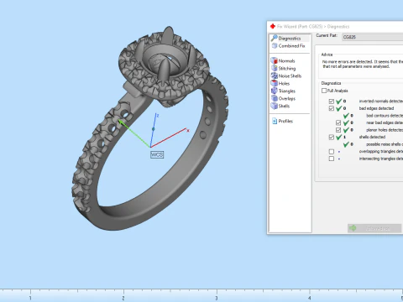Enable the overlapping triangles detected checkbox
403x302 pixels.
pos(332,152)
